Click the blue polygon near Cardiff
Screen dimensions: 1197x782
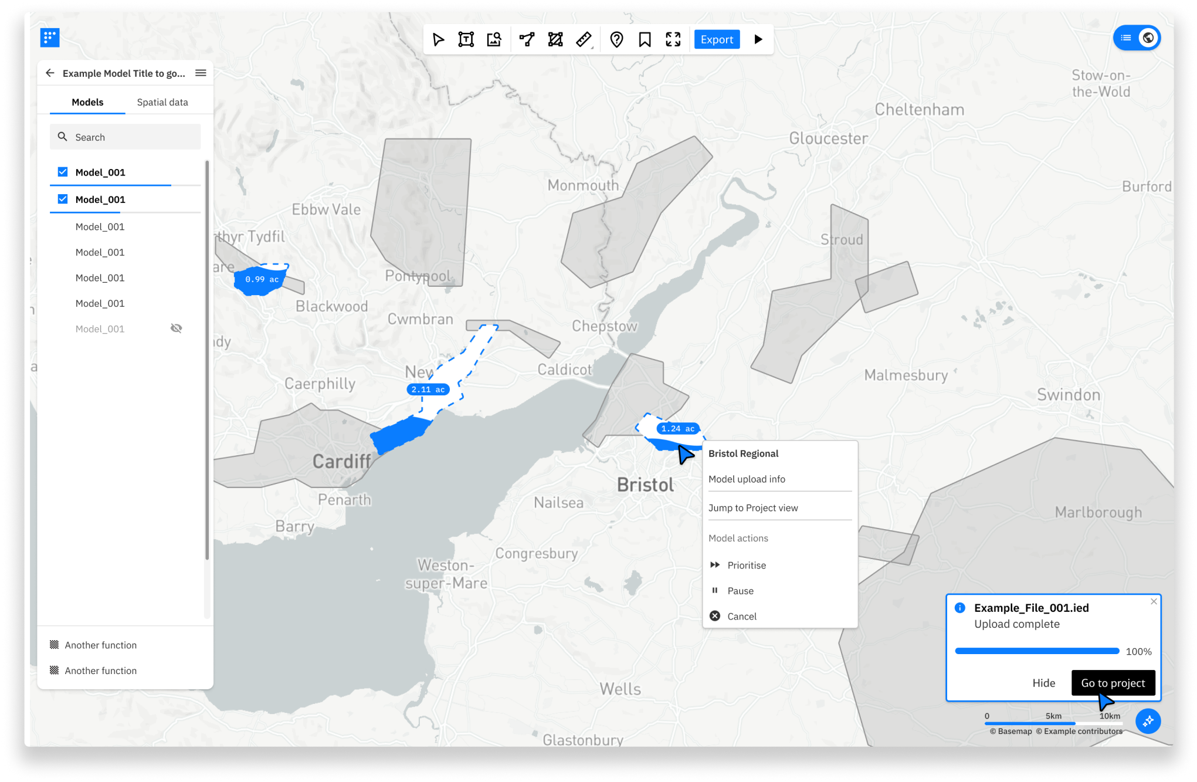tap(401, 434)
